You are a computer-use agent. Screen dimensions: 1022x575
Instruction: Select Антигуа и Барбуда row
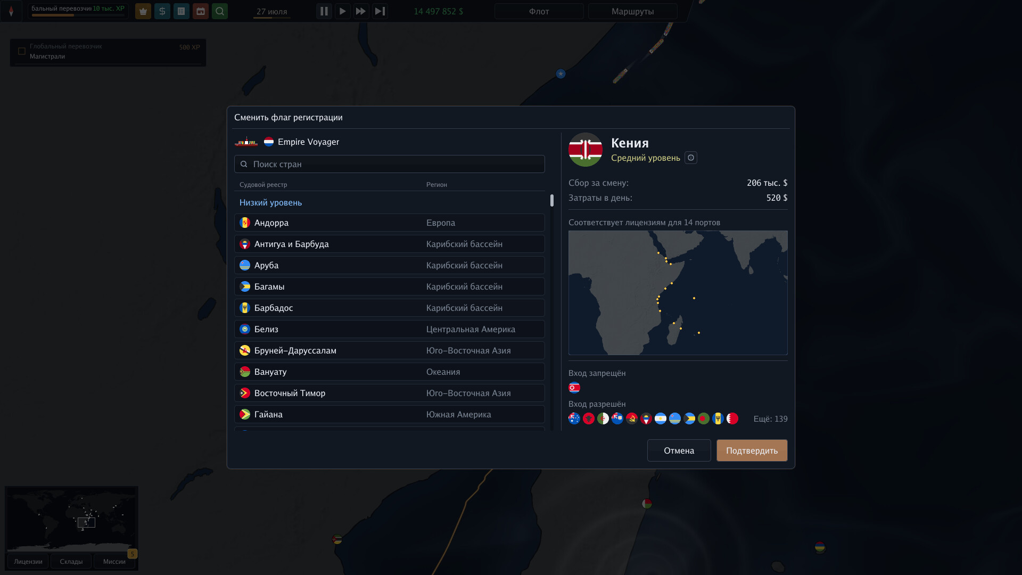(390, 244)
